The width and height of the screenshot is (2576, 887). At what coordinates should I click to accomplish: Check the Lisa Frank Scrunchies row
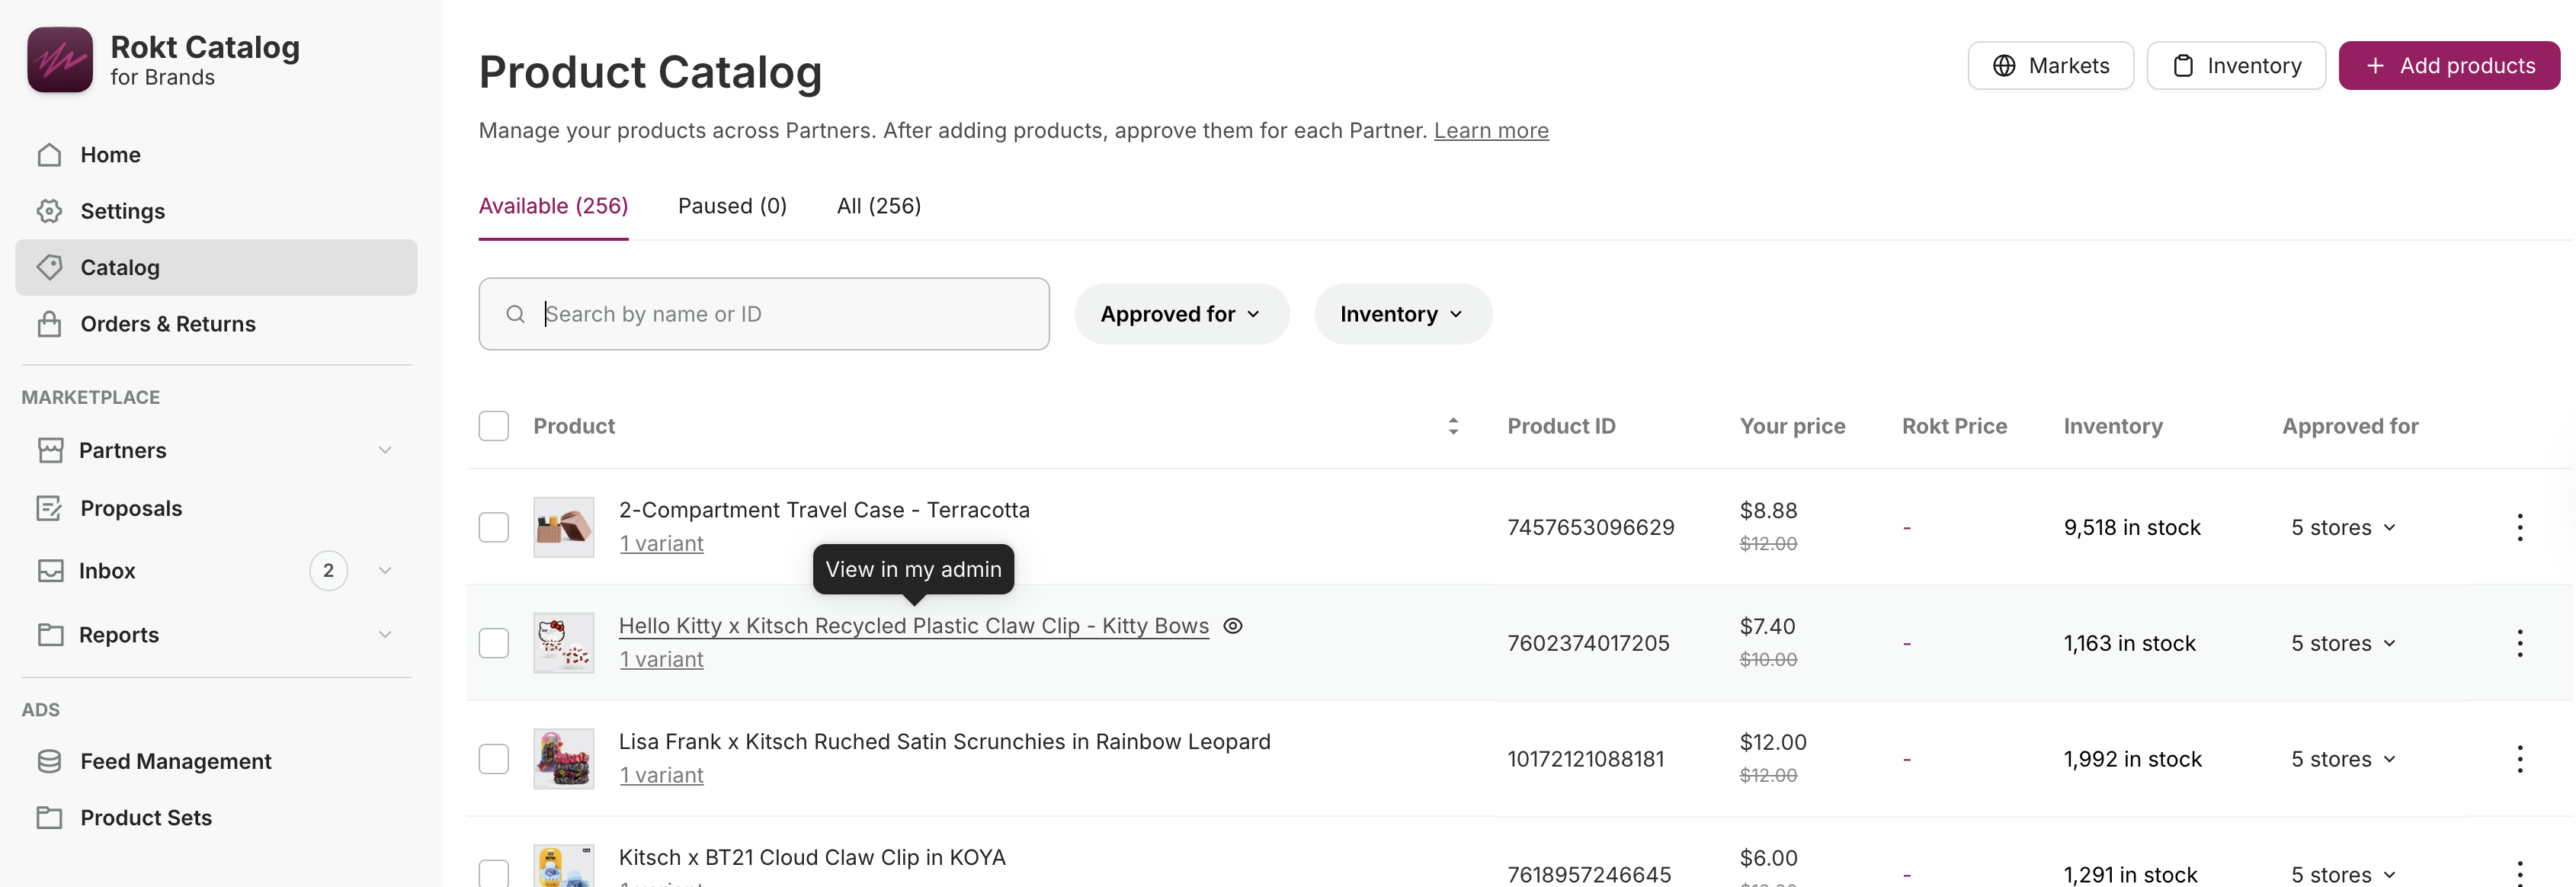click(494, 759)
